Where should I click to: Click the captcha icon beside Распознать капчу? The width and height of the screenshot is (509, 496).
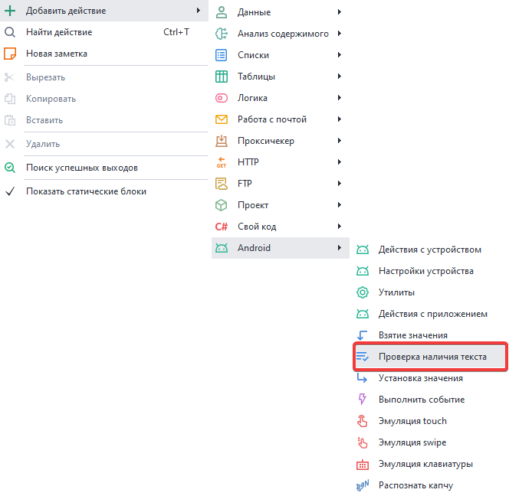point(363,485)
